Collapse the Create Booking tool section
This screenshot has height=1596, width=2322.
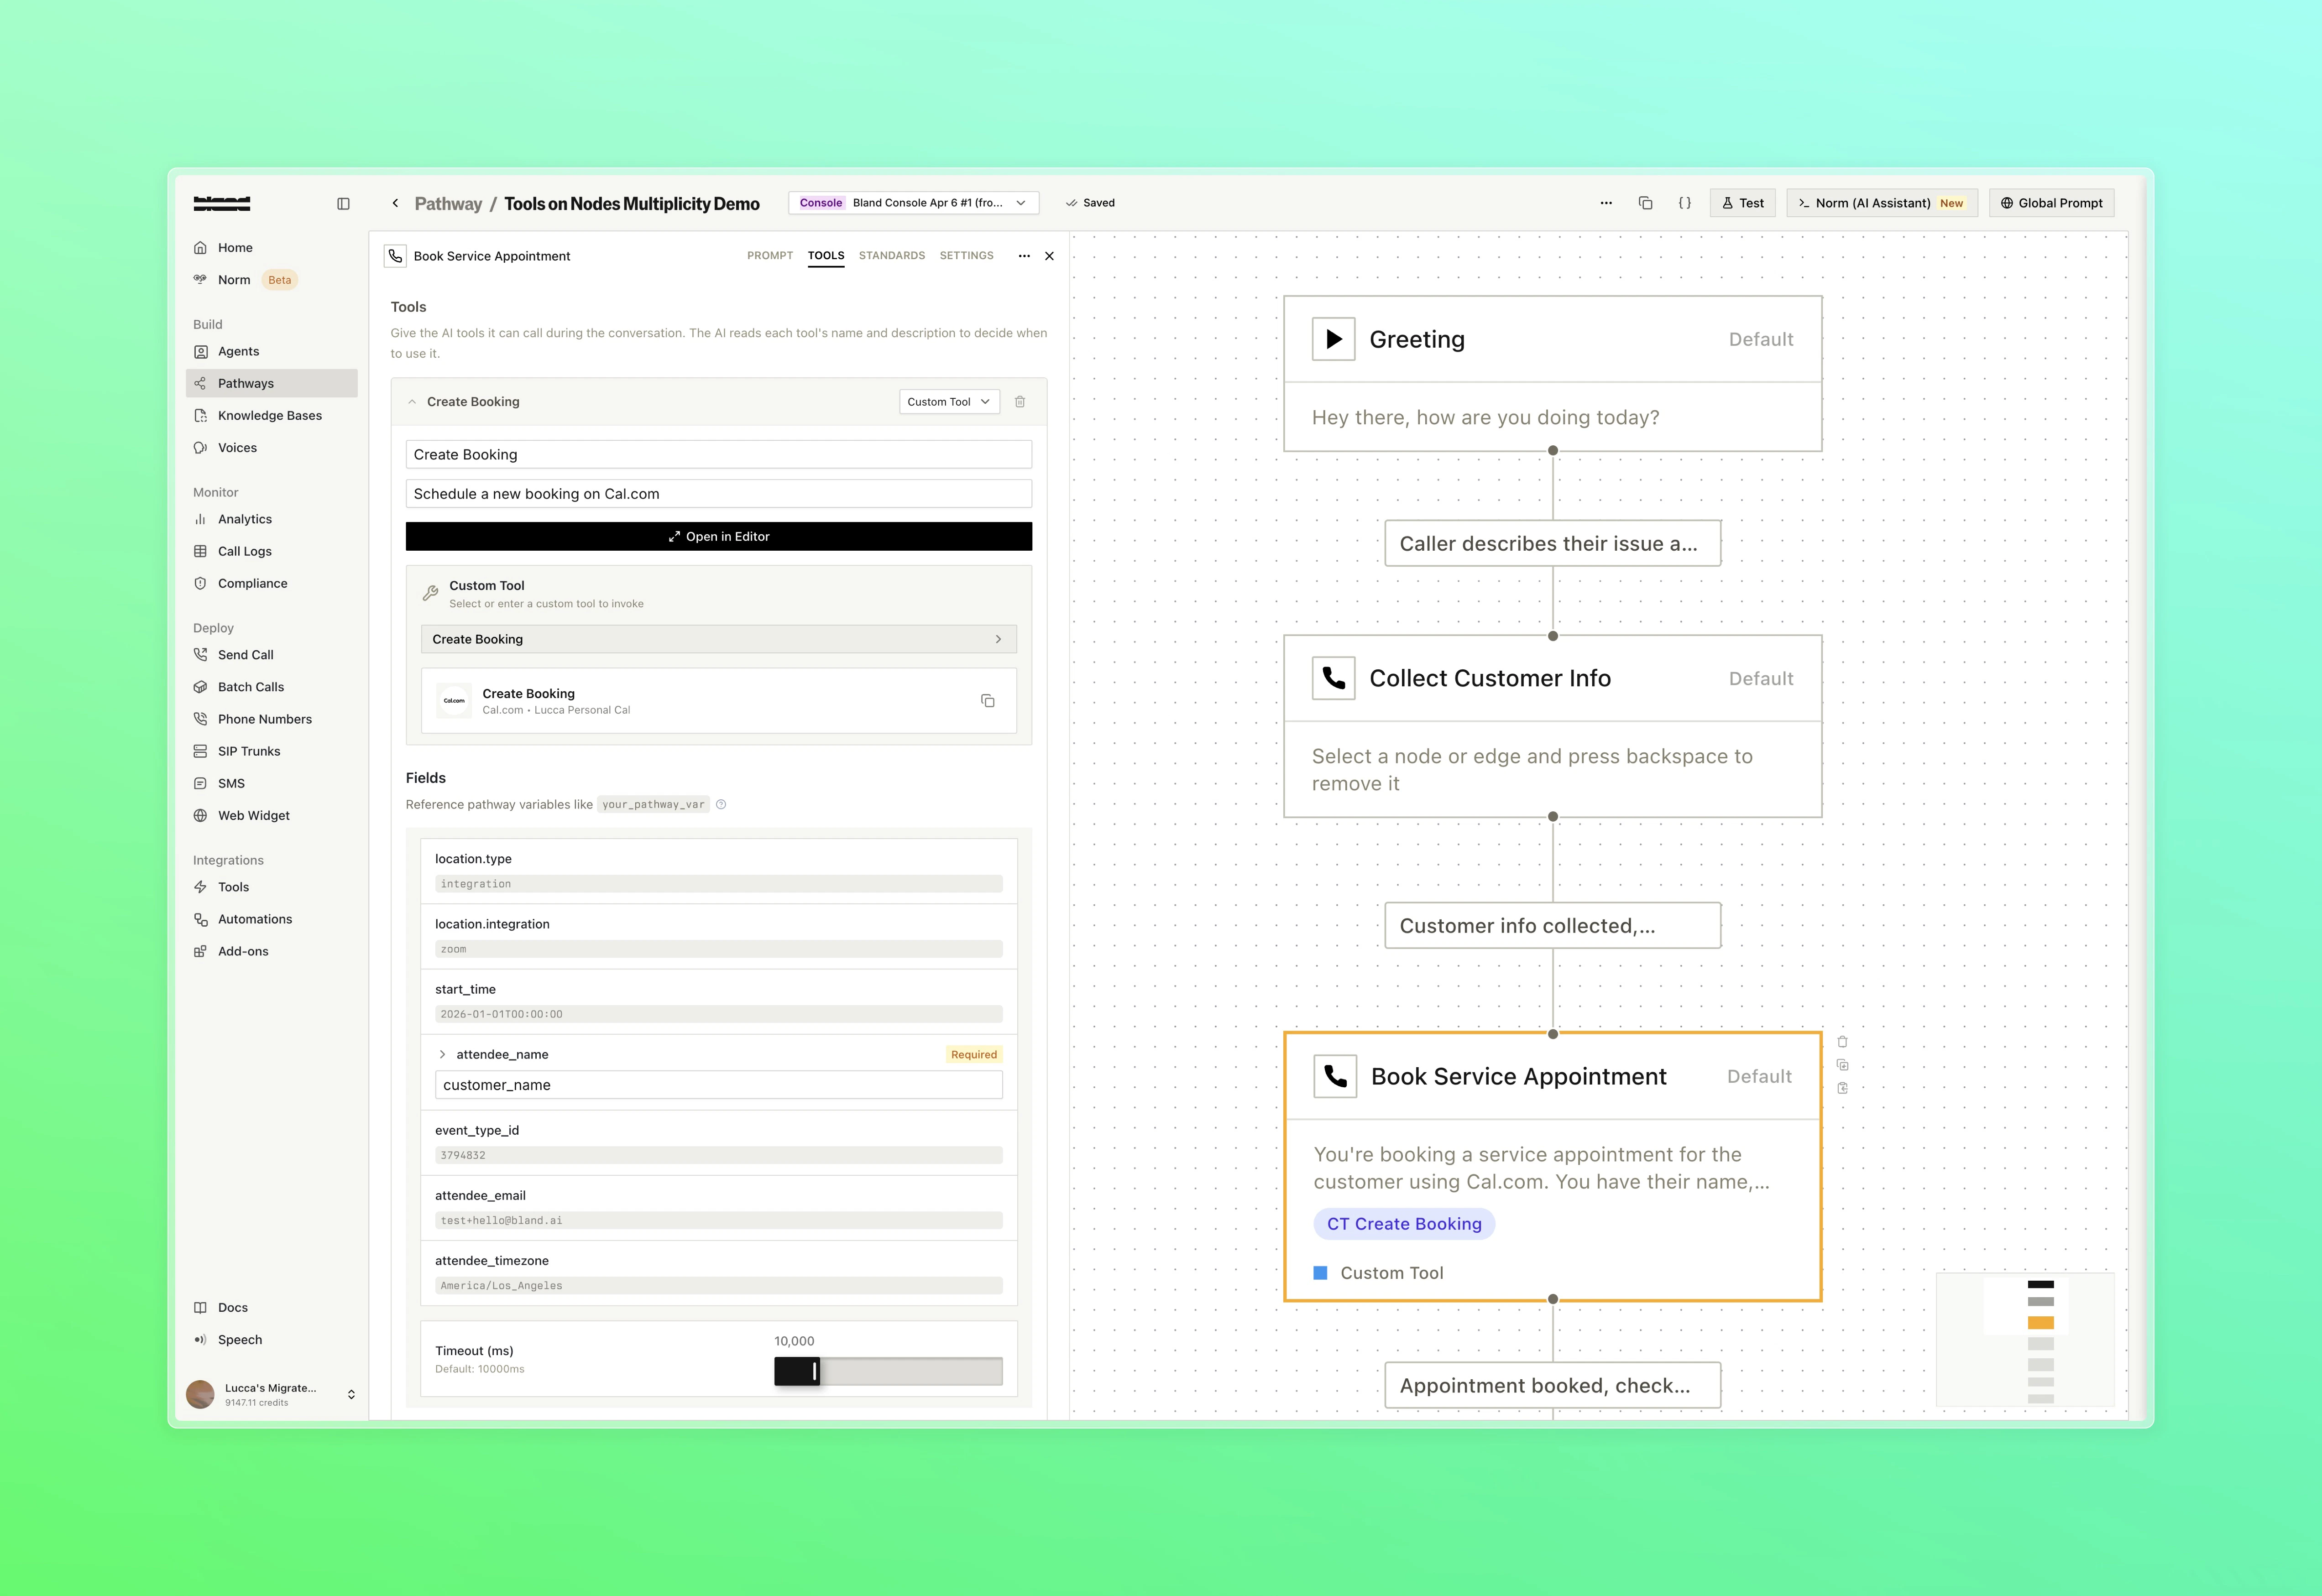pyautogui.click(x=412, y=401)
